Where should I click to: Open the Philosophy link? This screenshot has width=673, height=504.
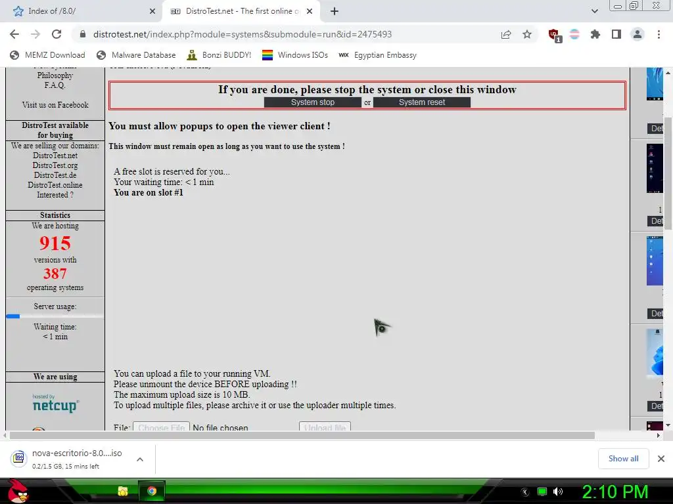pyautogui.click(x=55, y=75)
